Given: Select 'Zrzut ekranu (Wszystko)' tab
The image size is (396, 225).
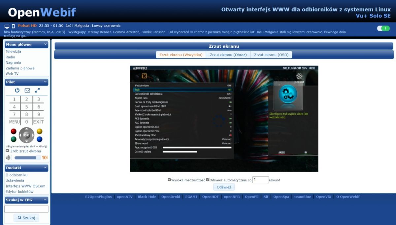Looking at the screenshot, I should point(181,55).
